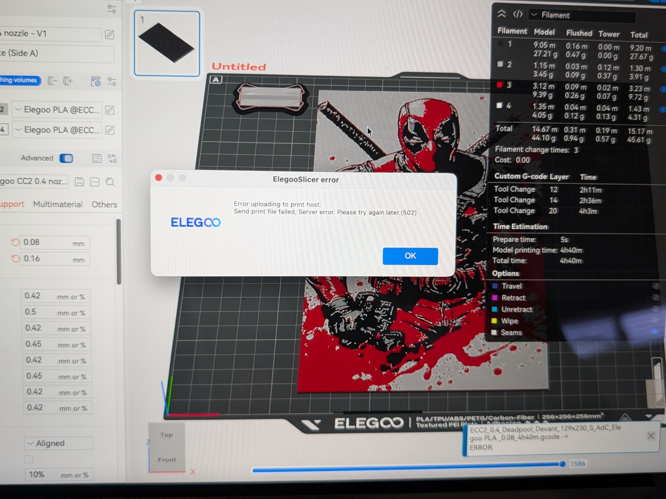Select plate 1 thumbnail
The image size is (666, 499).
tap(167, 43)
